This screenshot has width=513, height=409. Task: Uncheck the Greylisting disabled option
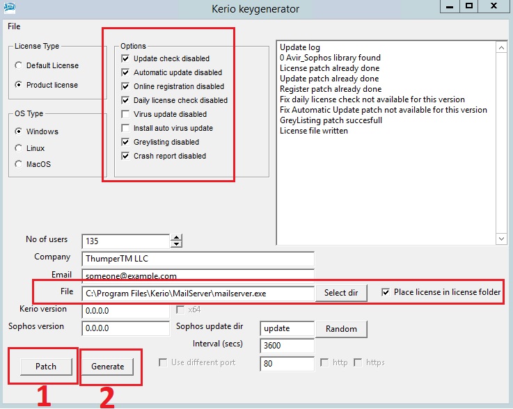[x=125, y=142]
